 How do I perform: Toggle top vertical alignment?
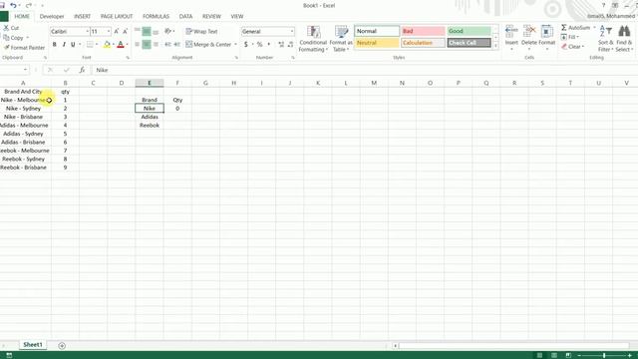click(138, 31)
